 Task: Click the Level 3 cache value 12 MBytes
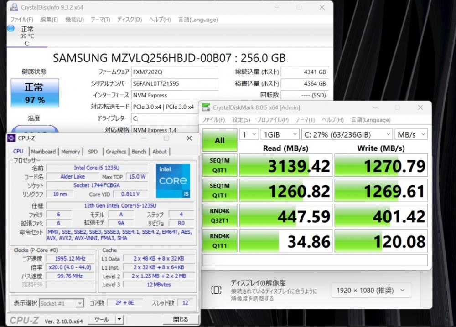coord(159,285)
